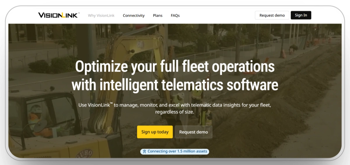Open the FAQs nav item
This screenshot has width=350, height=165.
(175, 15)
